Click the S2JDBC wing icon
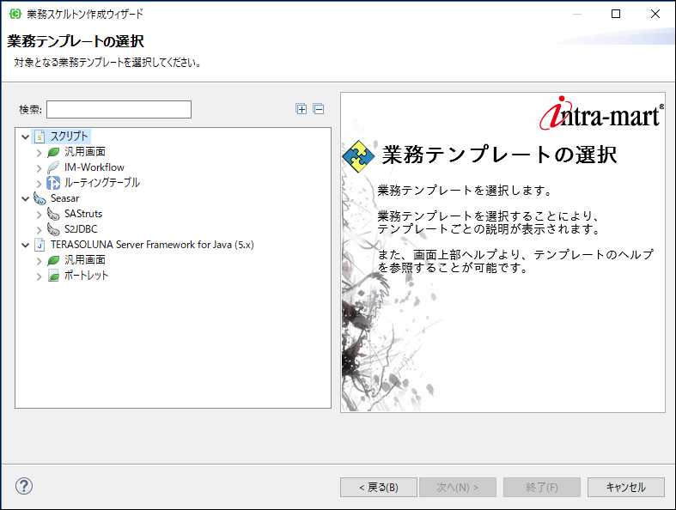 [x=53, y=229]
